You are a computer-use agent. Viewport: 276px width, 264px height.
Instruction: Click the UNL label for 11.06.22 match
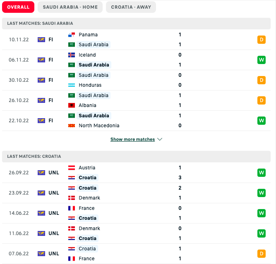pyautogui.click(x=54, y=233)
